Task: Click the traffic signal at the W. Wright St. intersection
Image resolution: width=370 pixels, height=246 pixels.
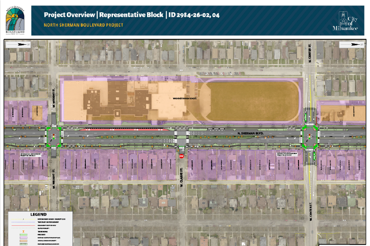Action: (54, 136)
